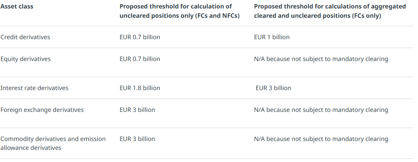The width and height of the screenshot is (418, 162).
Task: Click the Equity derivatives 'EUR 0.7 billion' value
Action: [x=140, y=59]
